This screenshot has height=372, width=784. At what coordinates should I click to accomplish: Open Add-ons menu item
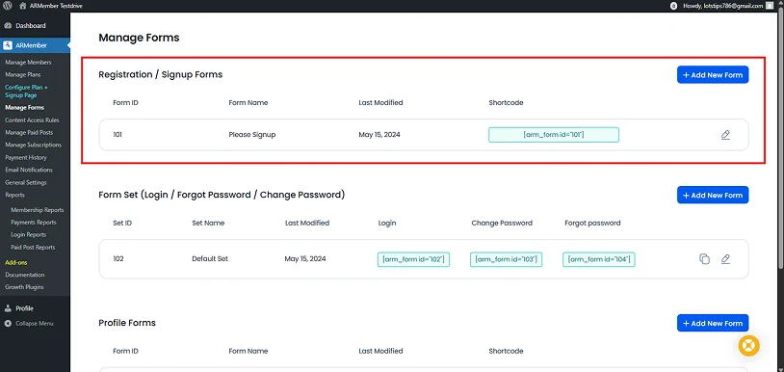(x=16, y=262)
